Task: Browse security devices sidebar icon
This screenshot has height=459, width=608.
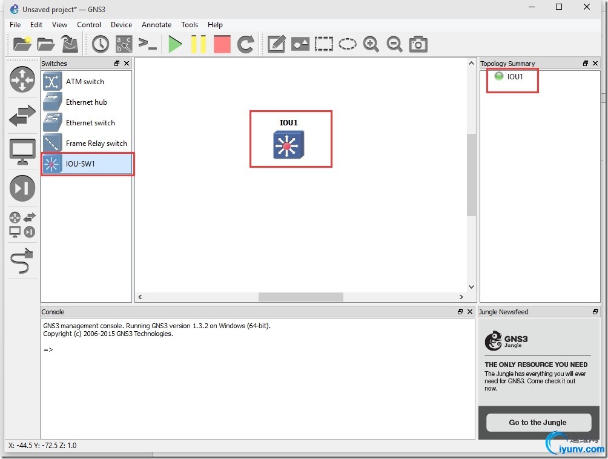Action: pos(22,188)
